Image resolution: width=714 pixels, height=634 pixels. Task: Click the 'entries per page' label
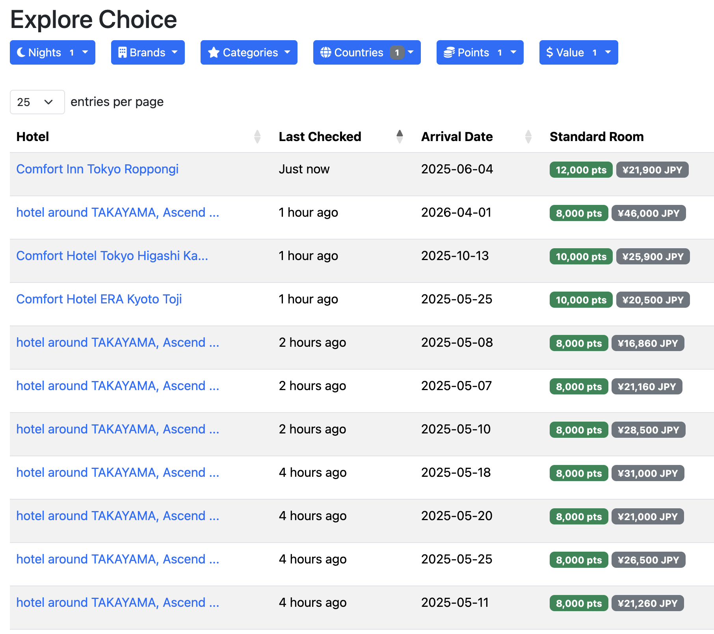(117, 102)
